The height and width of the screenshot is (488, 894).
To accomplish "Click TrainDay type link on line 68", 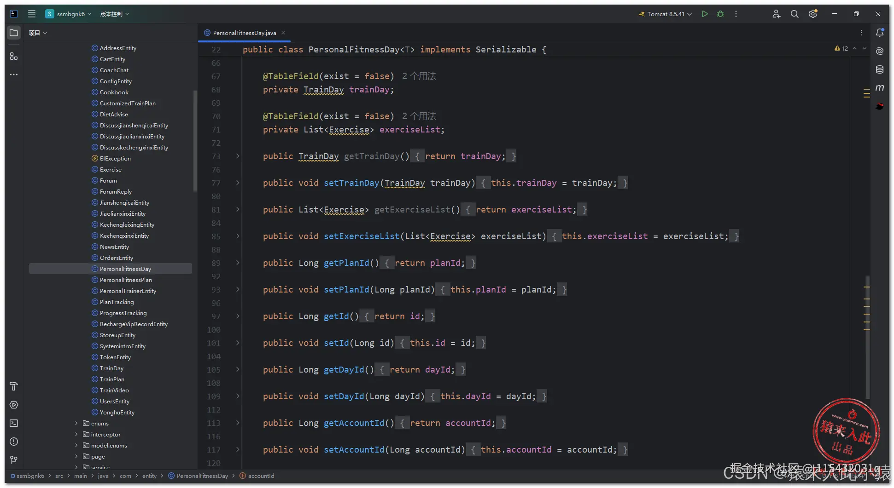I will pyautogui.click(x=323, y=90).
